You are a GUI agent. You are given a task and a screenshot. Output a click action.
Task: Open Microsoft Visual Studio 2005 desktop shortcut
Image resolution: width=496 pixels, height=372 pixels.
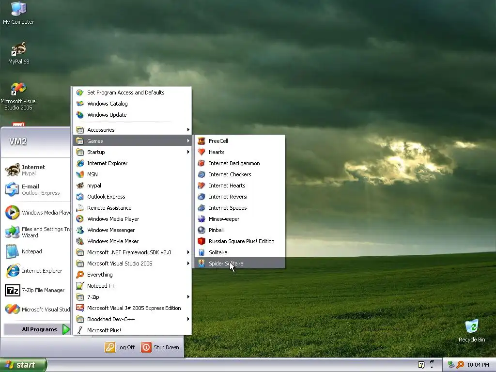[18, 96]
